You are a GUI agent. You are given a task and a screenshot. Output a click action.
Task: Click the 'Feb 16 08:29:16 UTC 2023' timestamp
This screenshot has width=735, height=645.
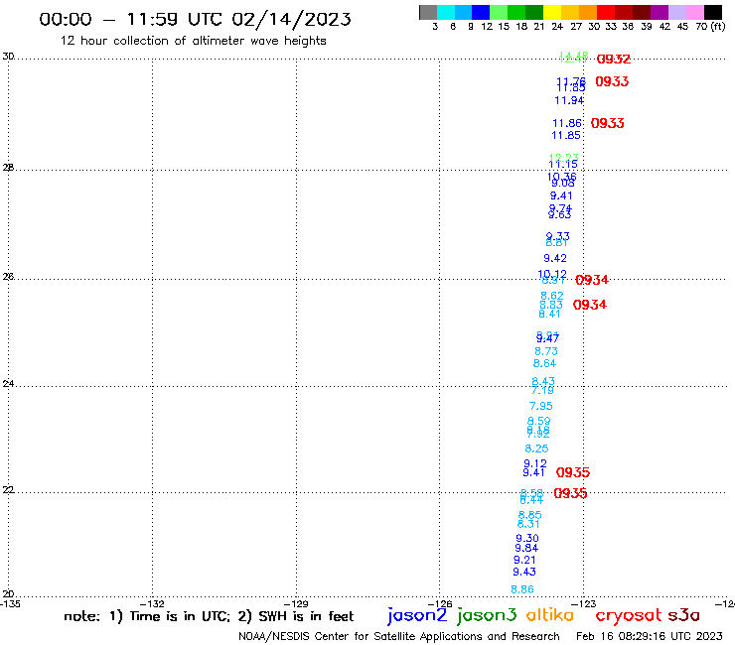point(650,636)
